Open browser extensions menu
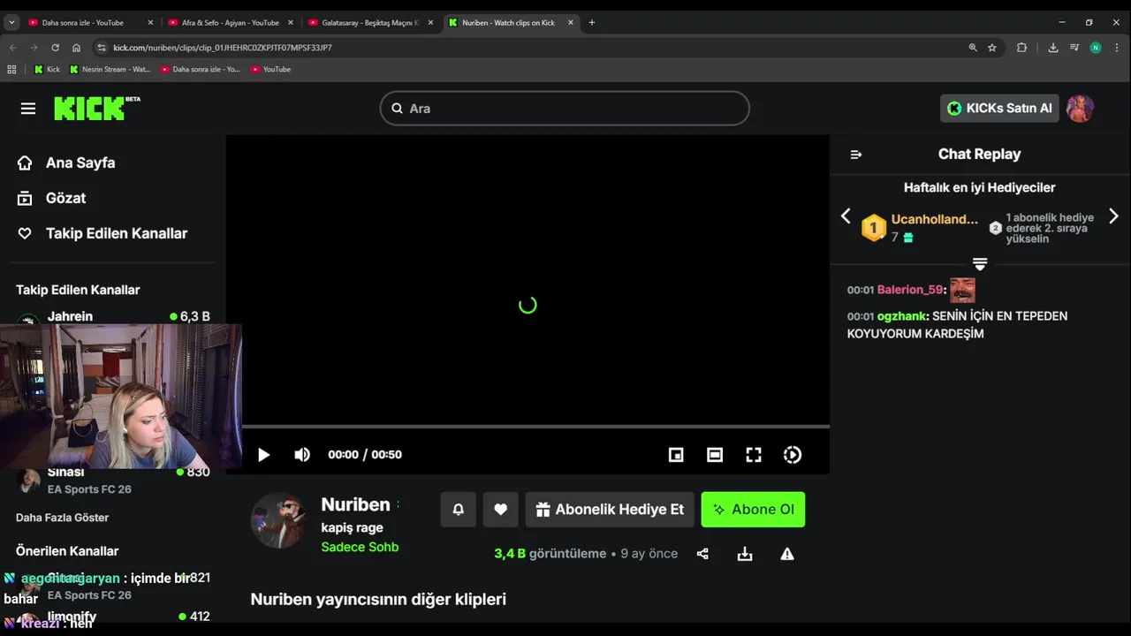 1021,48
